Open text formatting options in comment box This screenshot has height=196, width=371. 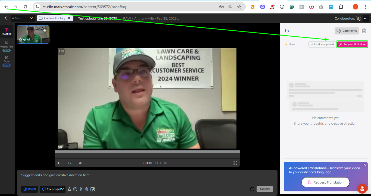coord(69,189)
